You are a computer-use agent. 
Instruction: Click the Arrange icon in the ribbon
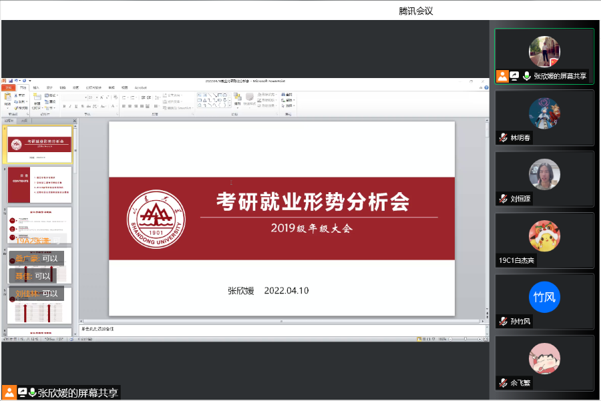coord(238,99)
